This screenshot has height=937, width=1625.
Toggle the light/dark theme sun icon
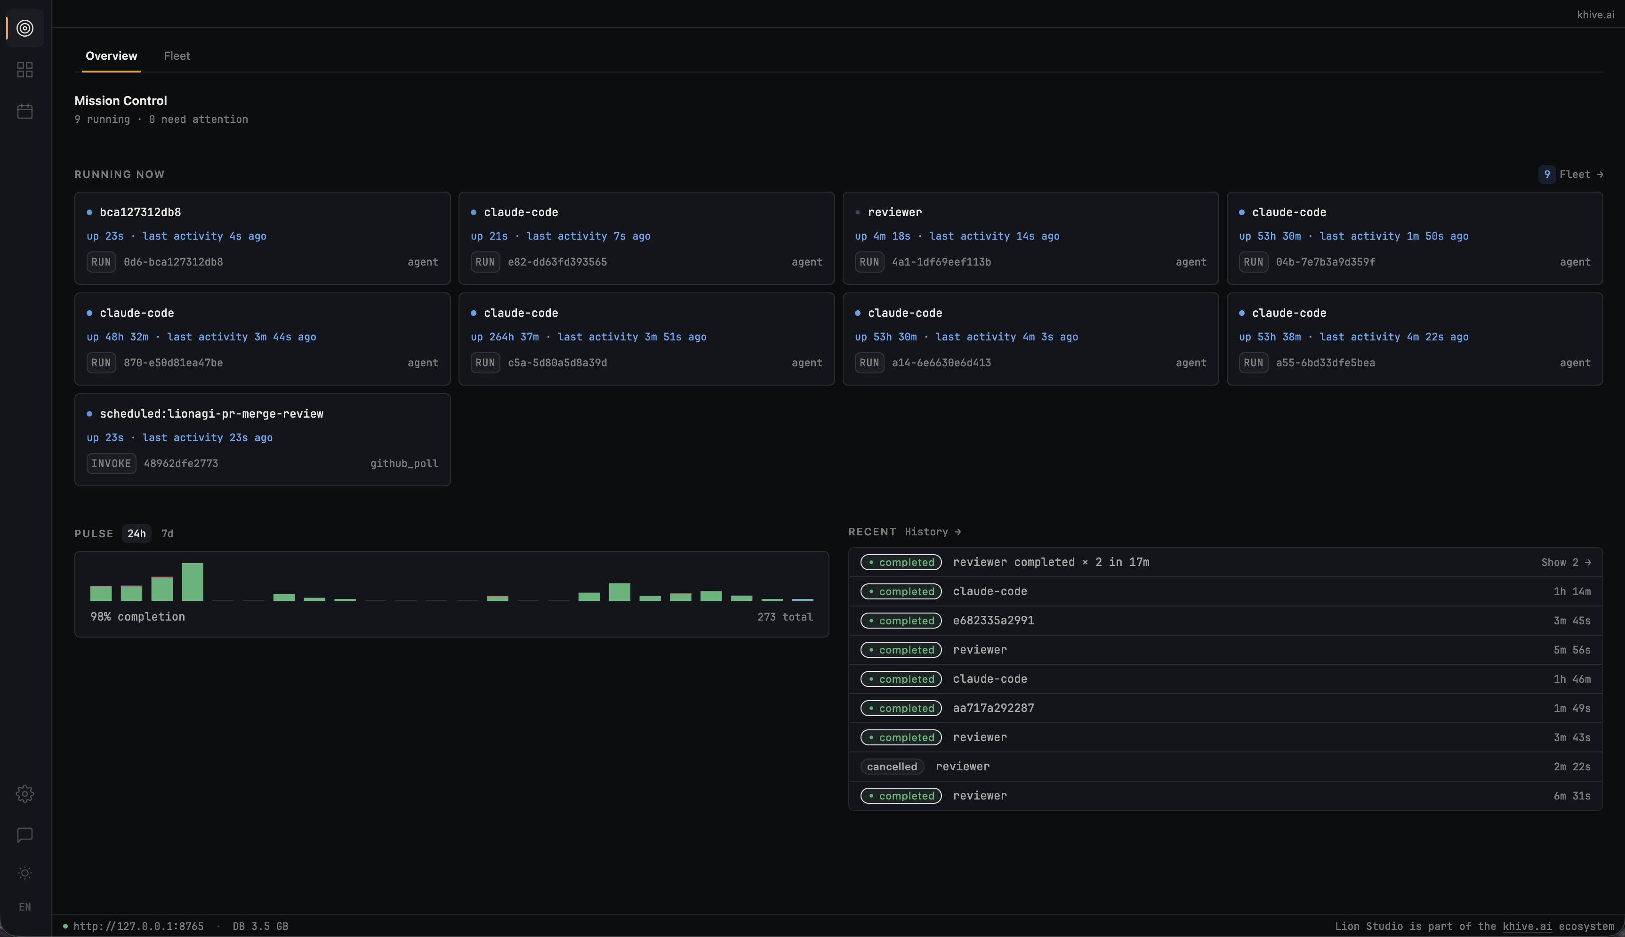[x=25, y=872]
